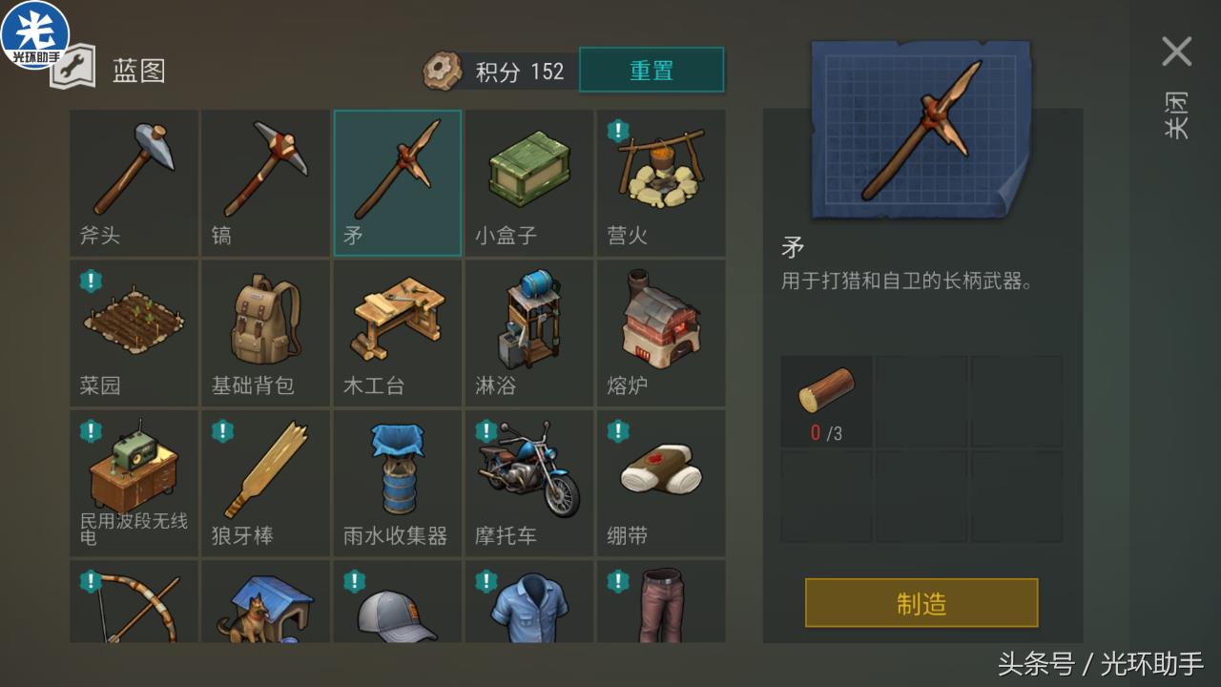The image size is (1221, 687).
Task: Open the shower (淋浴) blueprint
Action: coord(529,333)
